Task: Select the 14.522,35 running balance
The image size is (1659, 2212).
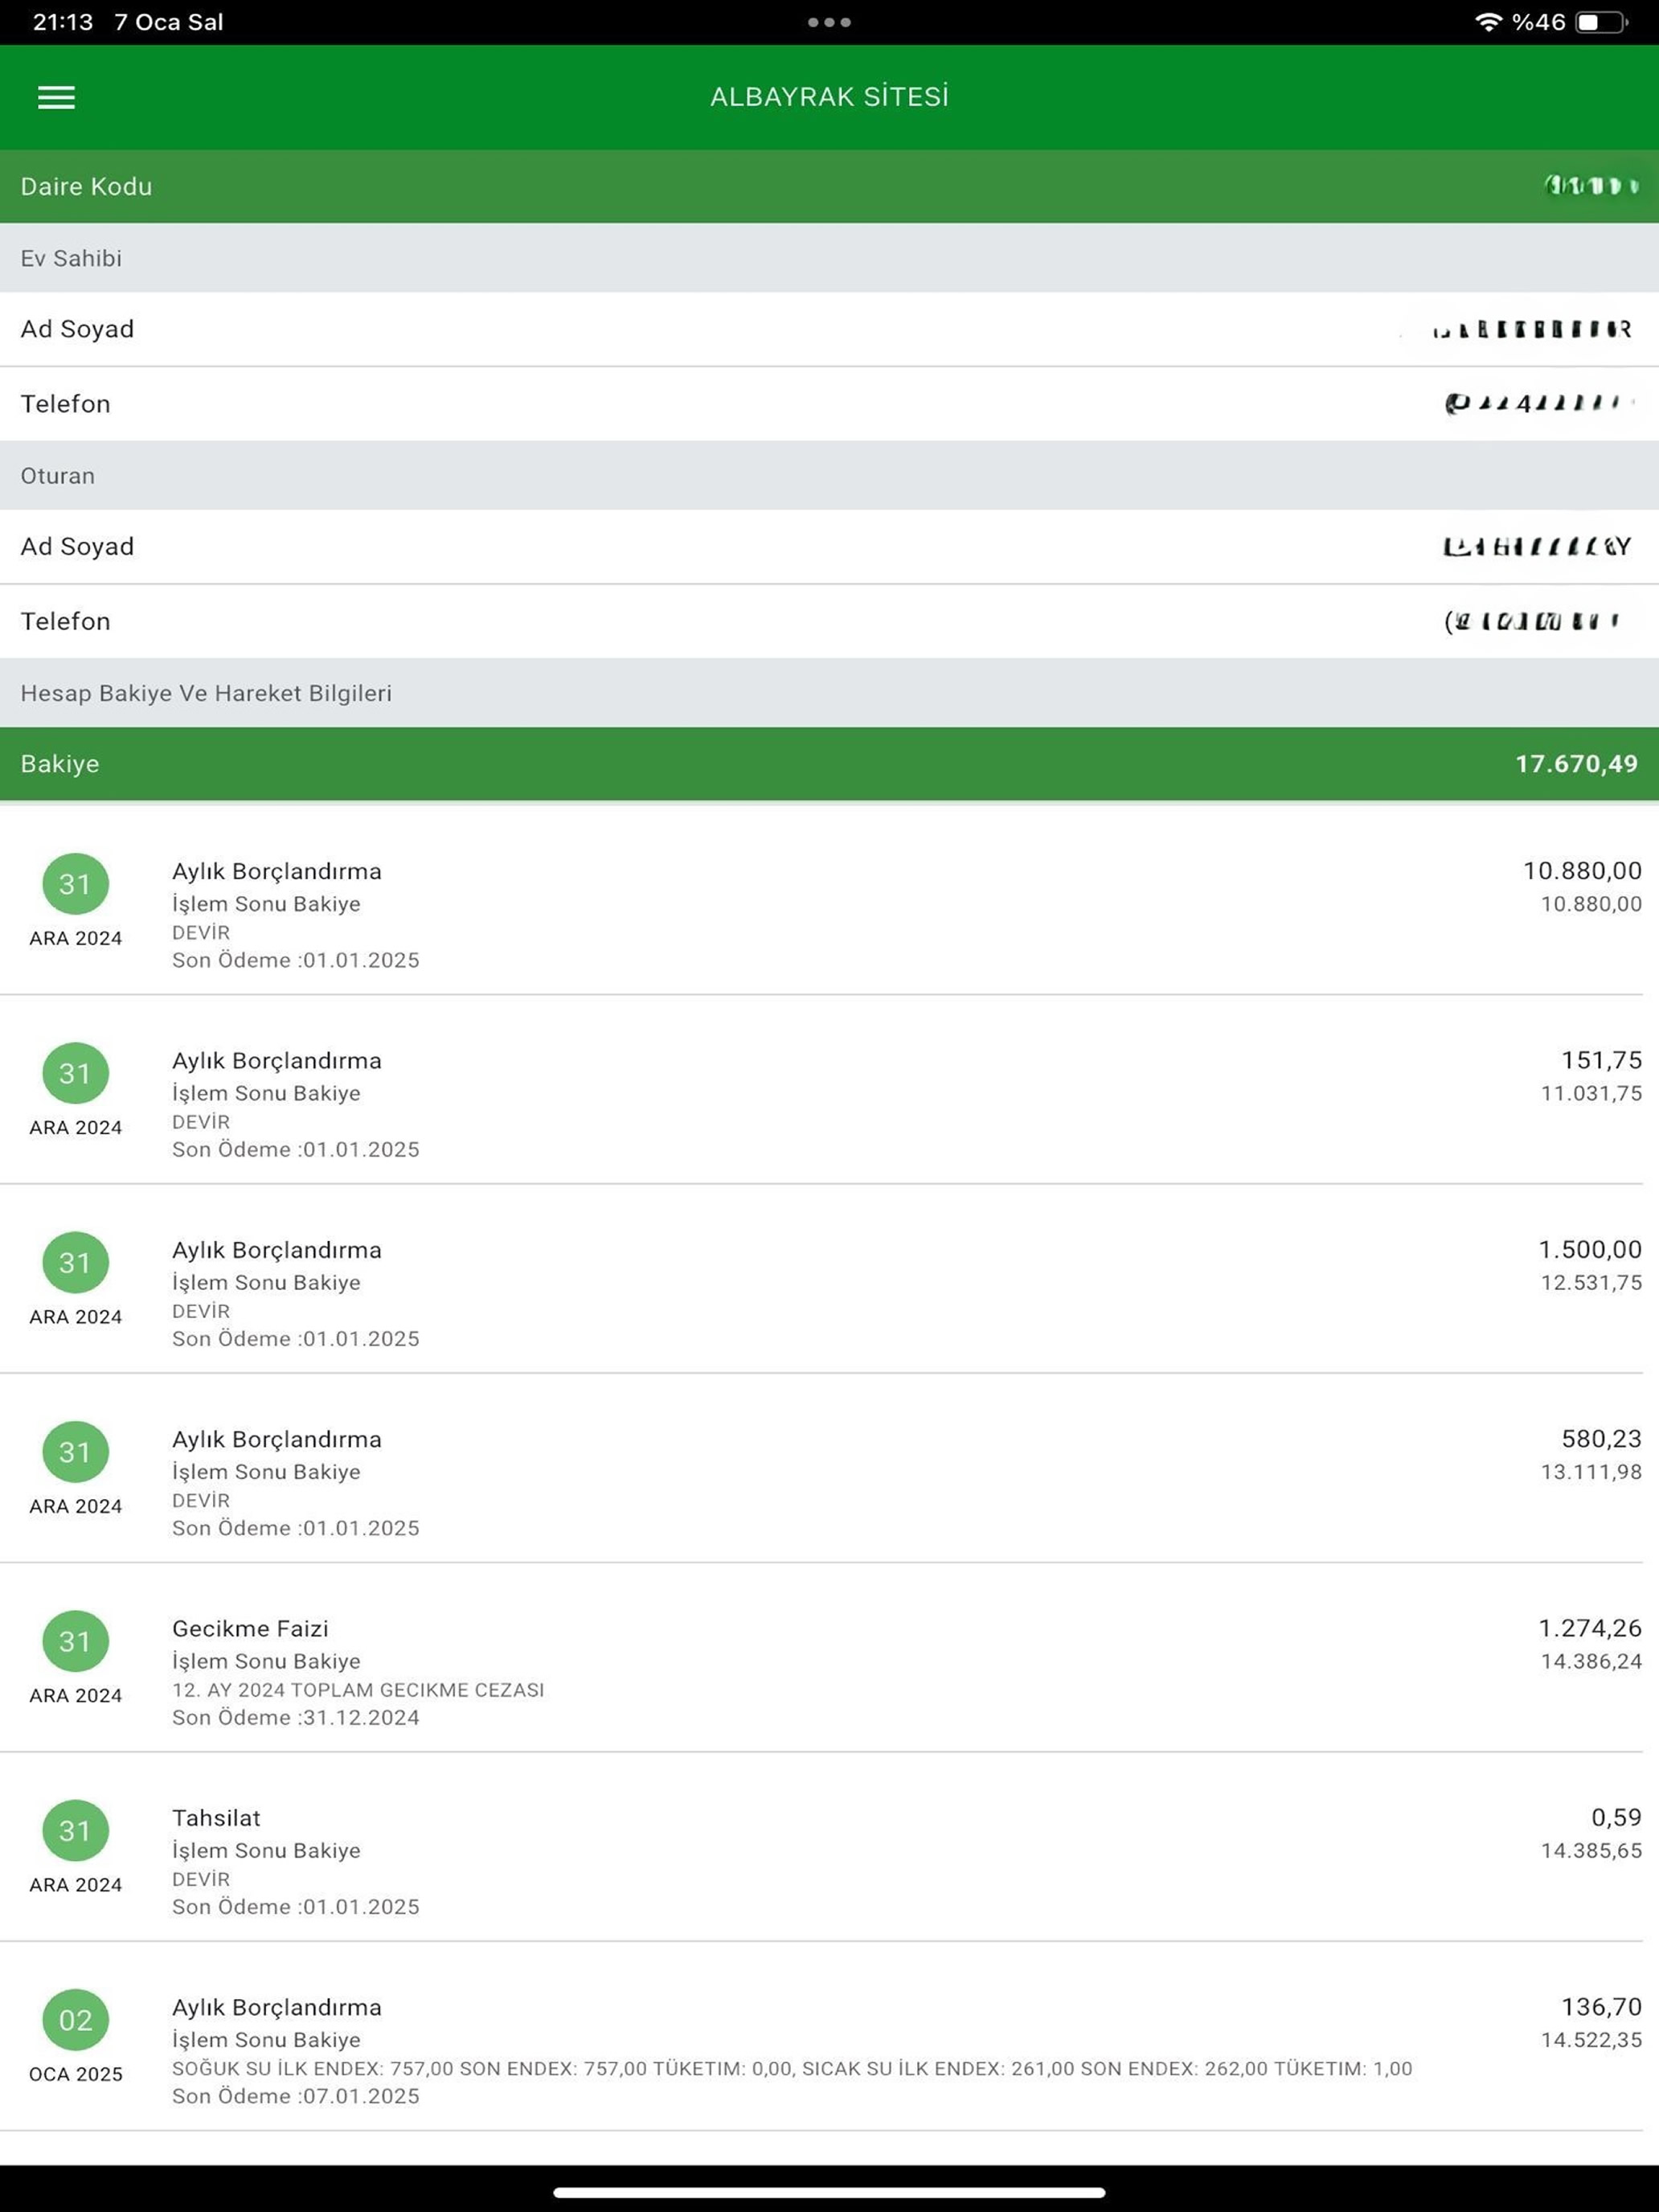Action: tap(1591, 2040)
